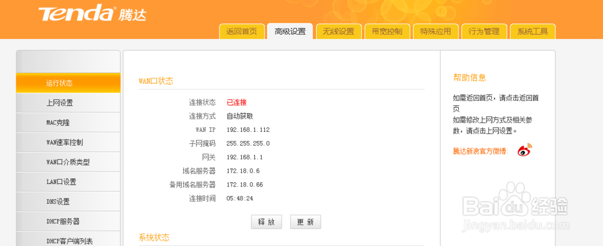This screenshot has height=246, width=603.
Task: Click the 连接时间 label
Action: 202,198
